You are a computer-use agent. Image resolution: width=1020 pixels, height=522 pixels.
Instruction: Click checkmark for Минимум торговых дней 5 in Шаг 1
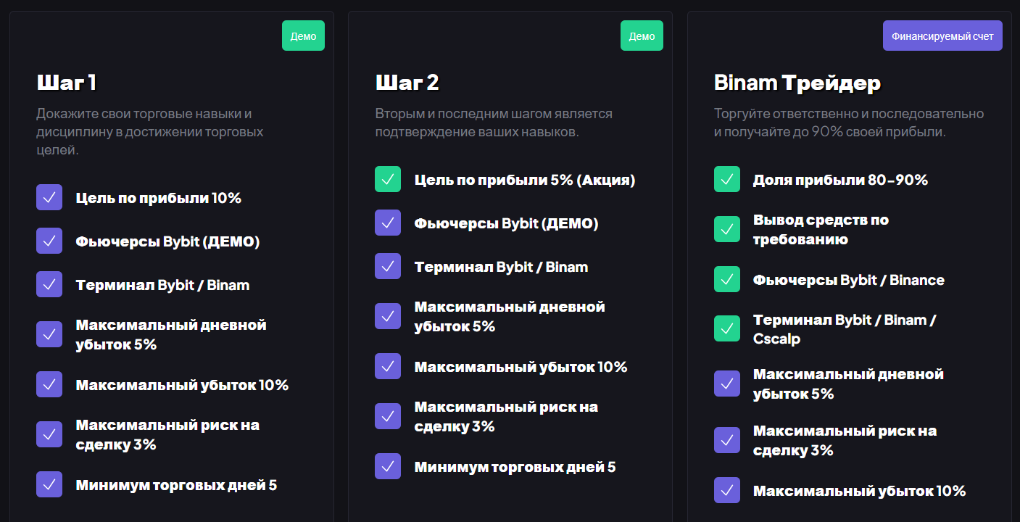click(49, 484)
